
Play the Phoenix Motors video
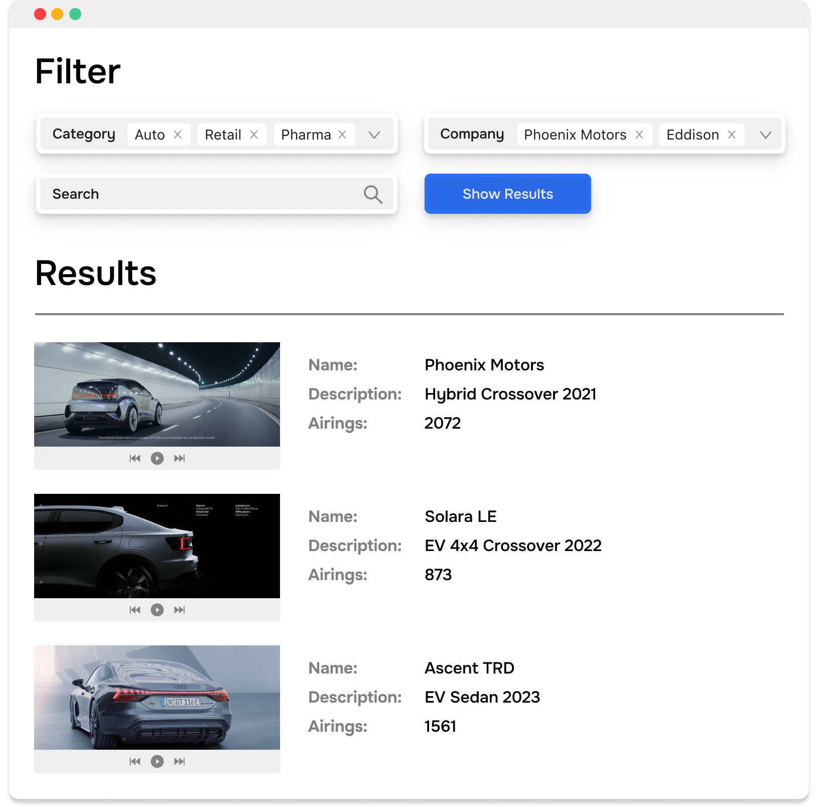click(x=157, y=458)
